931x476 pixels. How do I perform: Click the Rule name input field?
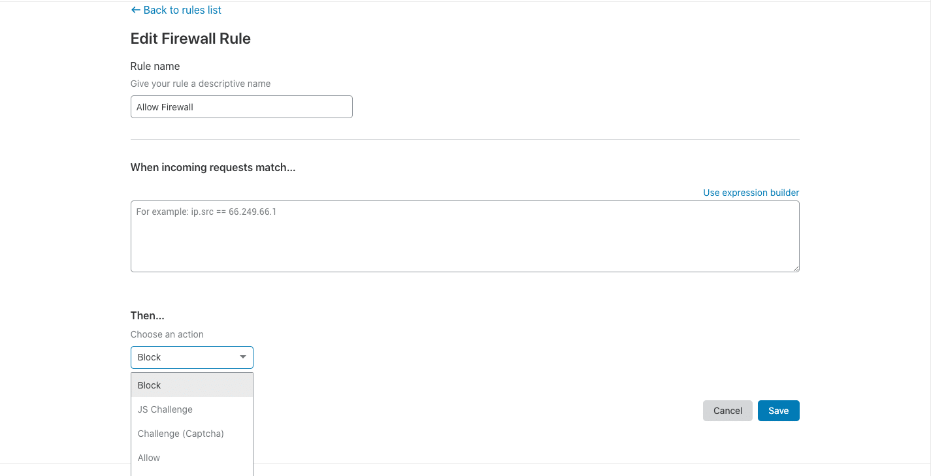[242, 107]
